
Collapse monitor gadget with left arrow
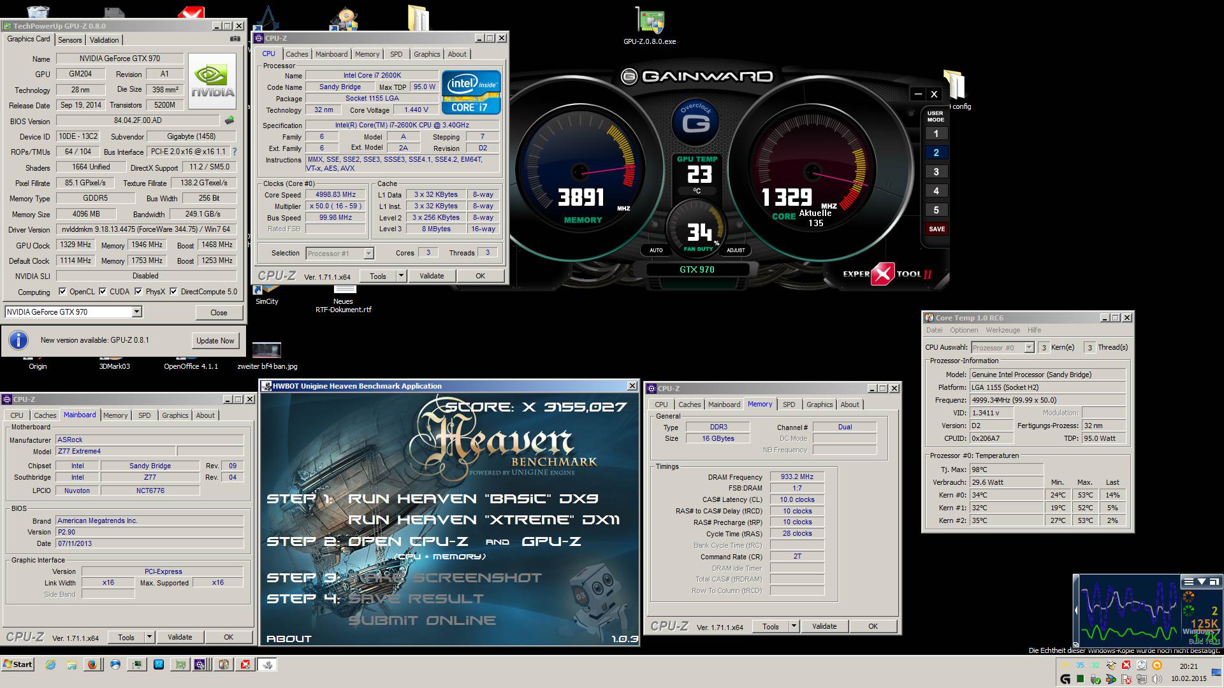pyautogui.click(x=1076, y=610)
